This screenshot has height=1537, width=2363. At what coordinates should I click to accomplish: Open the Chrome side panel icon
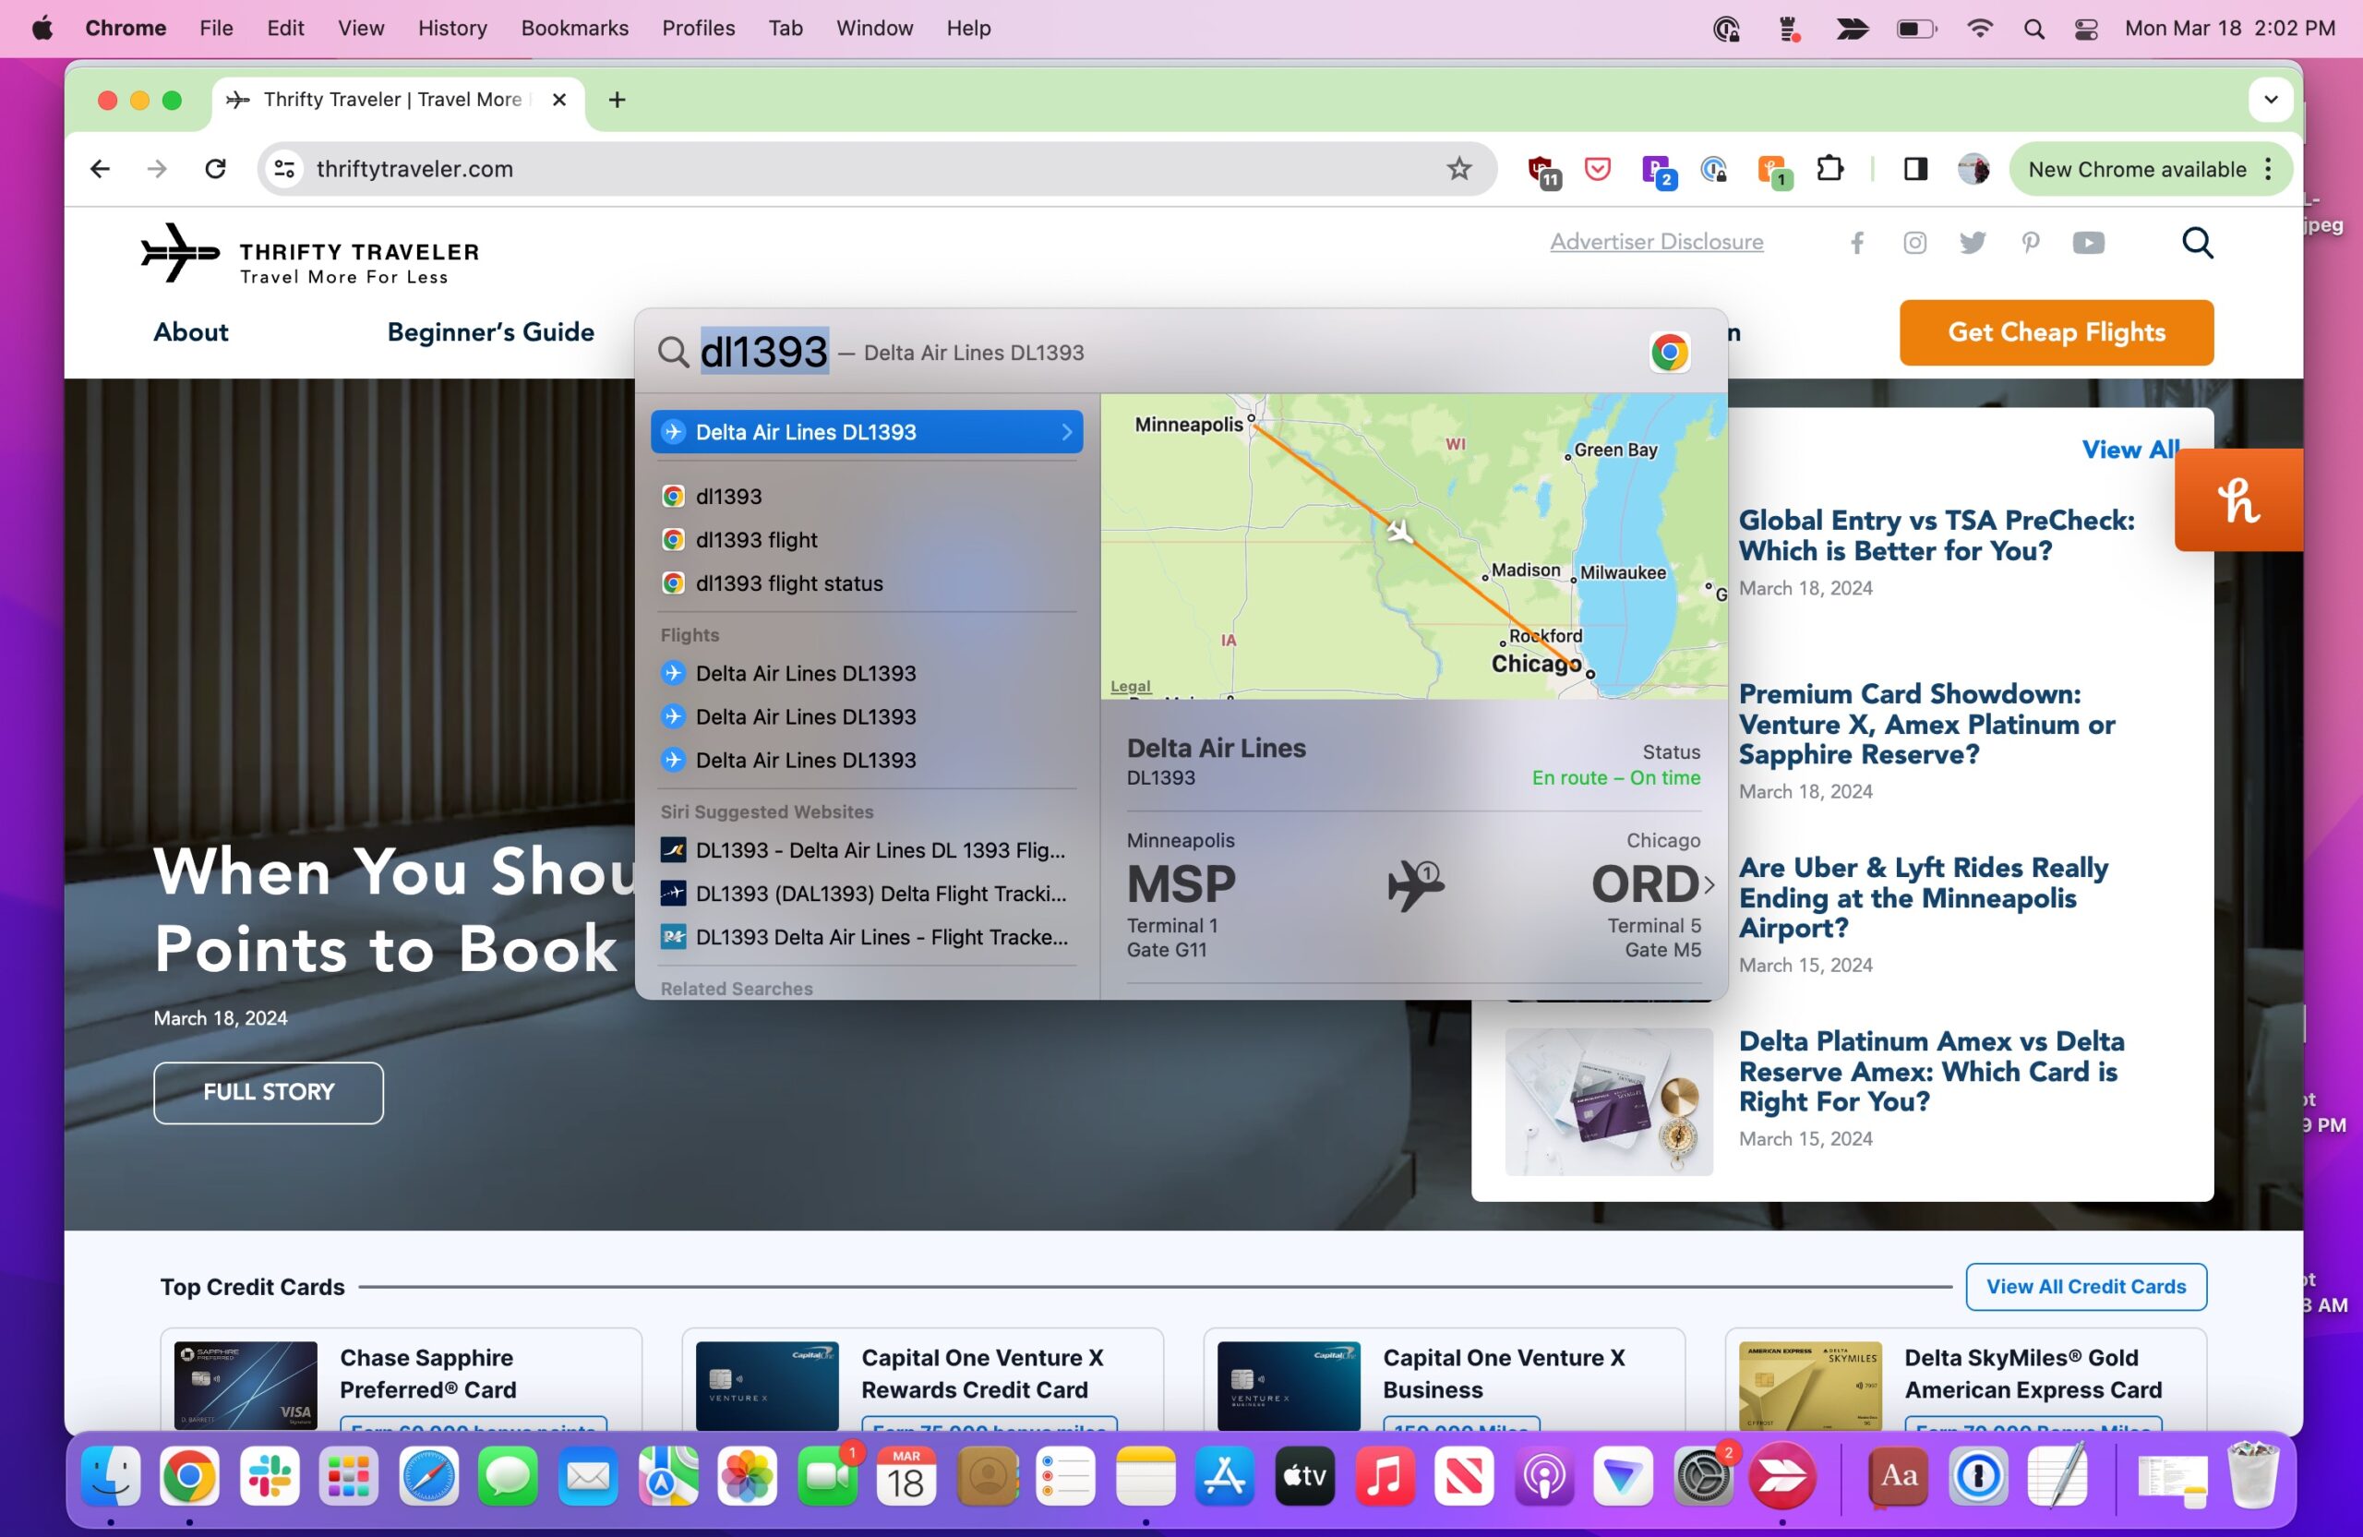coord(1914,169)
